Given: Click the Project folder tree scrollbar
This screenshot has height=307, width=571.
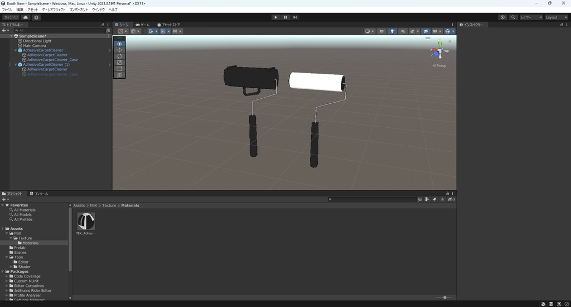Looking at the screenshot, I should (x=70, y=239).
